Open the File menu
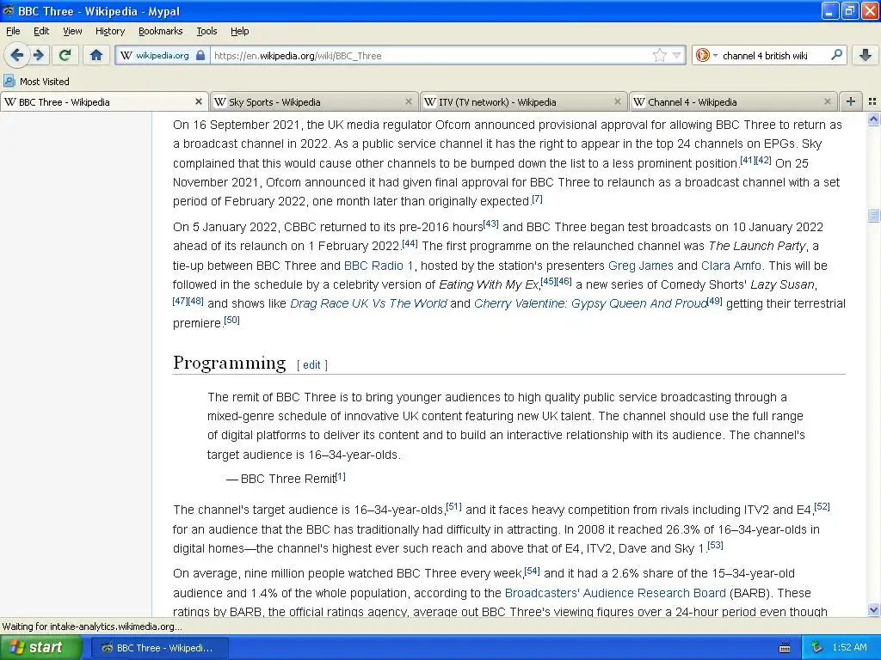The image size is (881, 660). [x=13, y=31]
